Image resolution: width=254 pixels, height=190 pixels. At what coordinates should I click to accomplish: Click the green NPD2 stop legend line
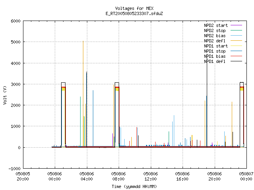[236, 30]
